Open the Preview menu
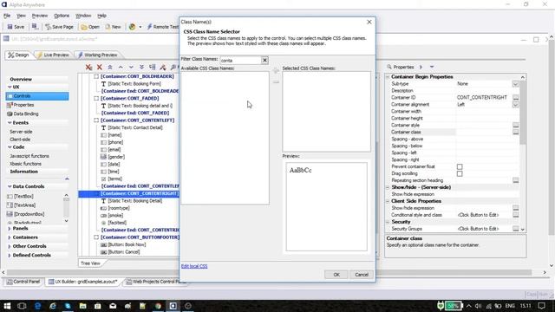The width and height of the screenshot is (555, 312). point(40,16)
